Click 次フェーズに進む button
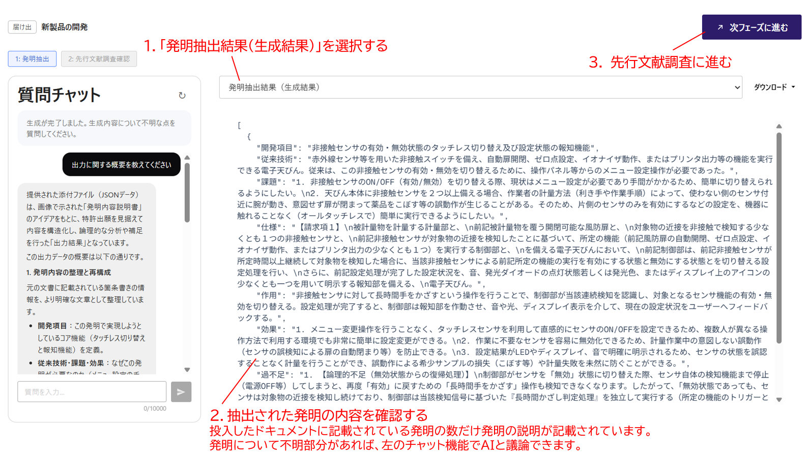Image resolution: width=810 pixels, height=454 pixels. click(x=751, y=27)
